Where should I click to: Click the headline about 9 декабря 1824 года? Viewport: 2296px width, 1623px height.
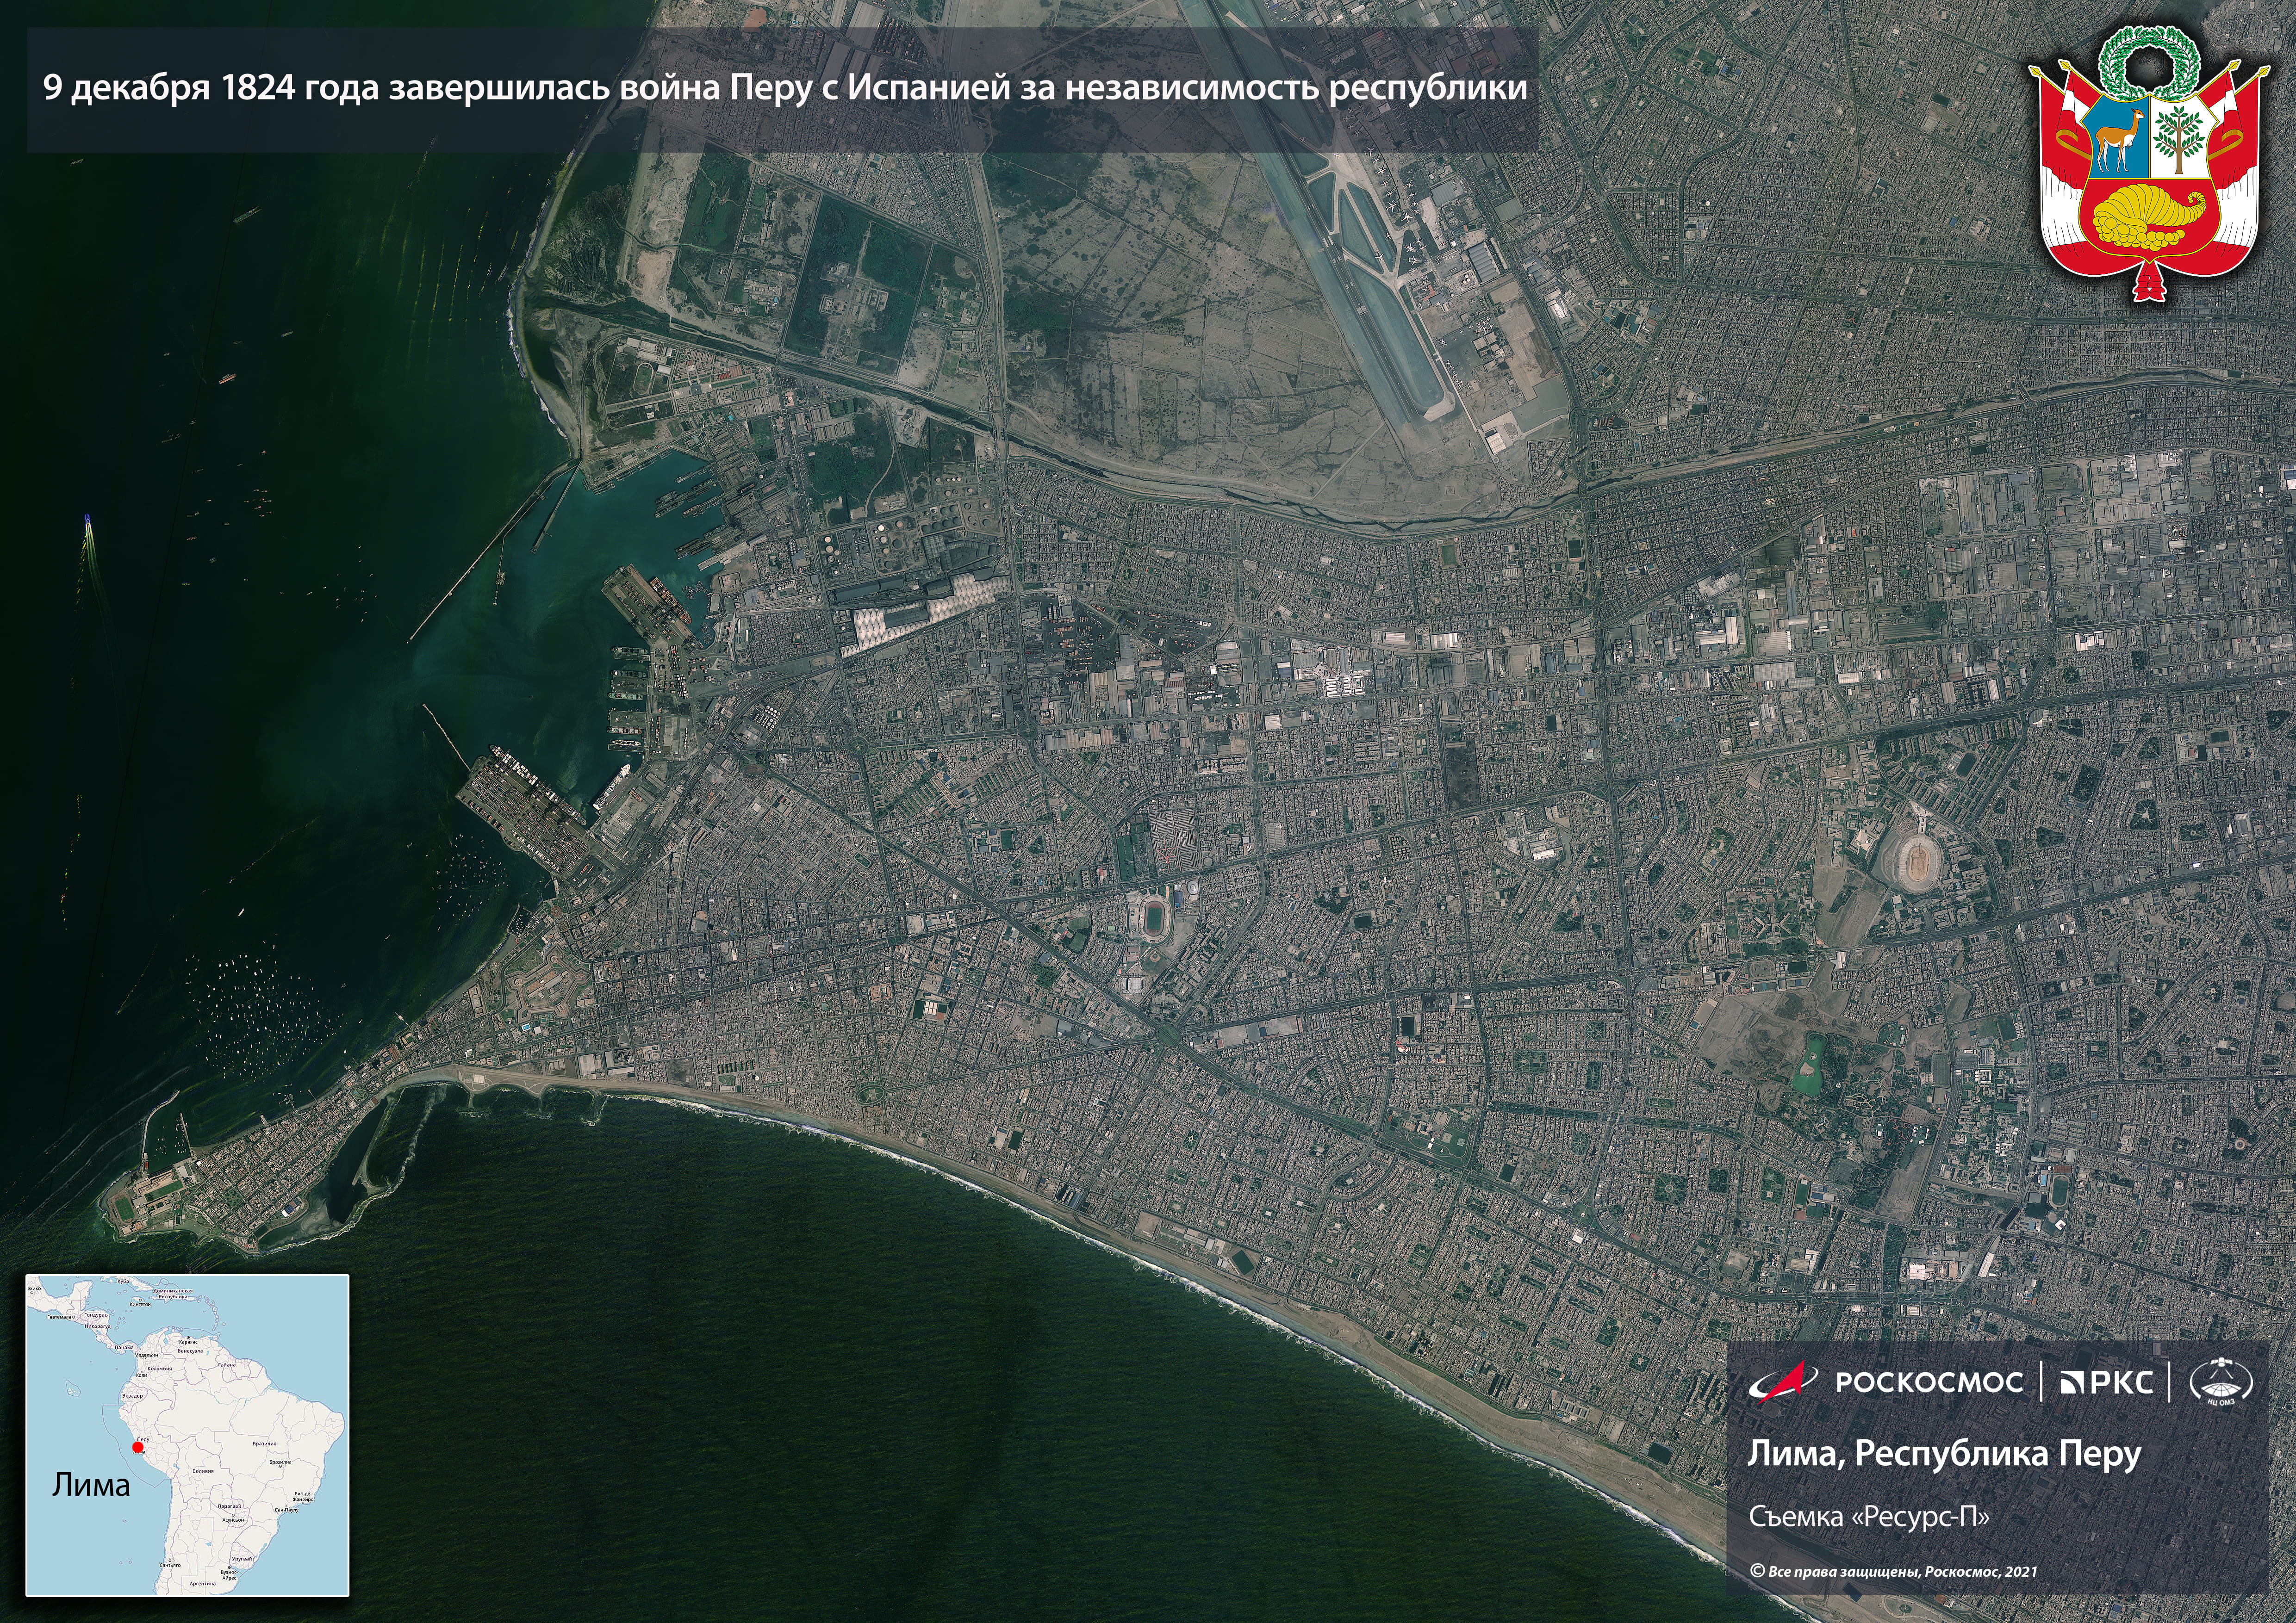785,88
